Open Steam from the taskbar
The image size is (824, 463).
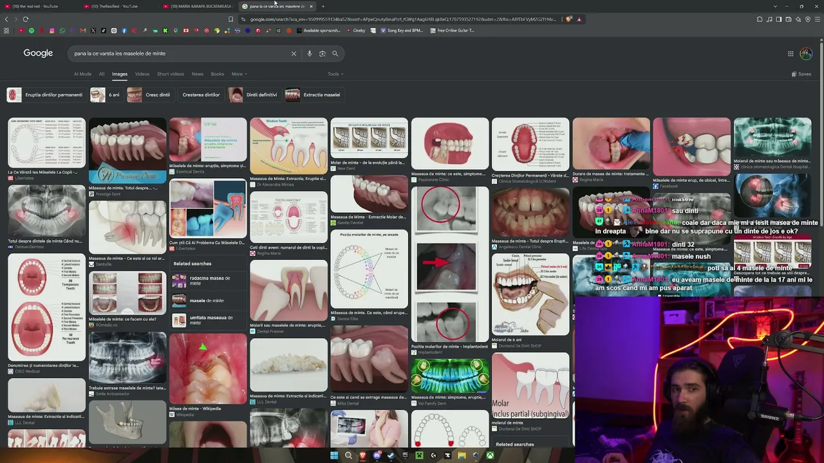pos(391,456)
